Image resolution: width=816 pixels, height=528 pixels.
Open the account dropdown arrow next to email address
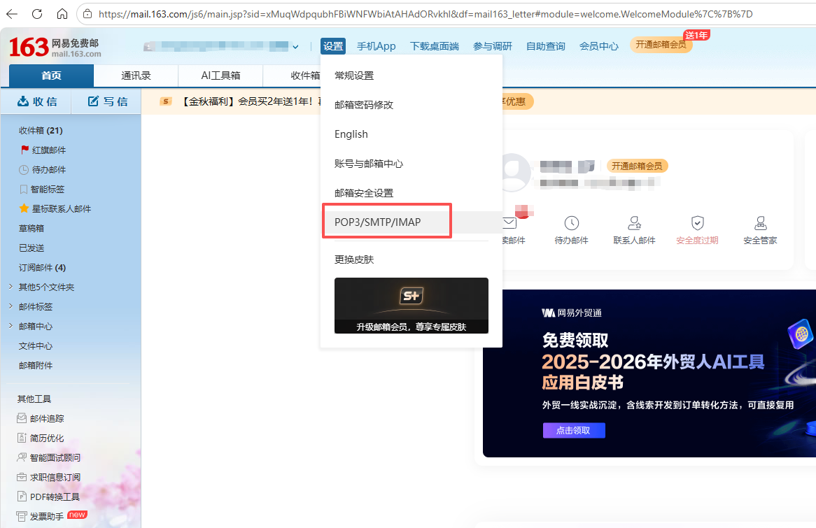(295, 47)
